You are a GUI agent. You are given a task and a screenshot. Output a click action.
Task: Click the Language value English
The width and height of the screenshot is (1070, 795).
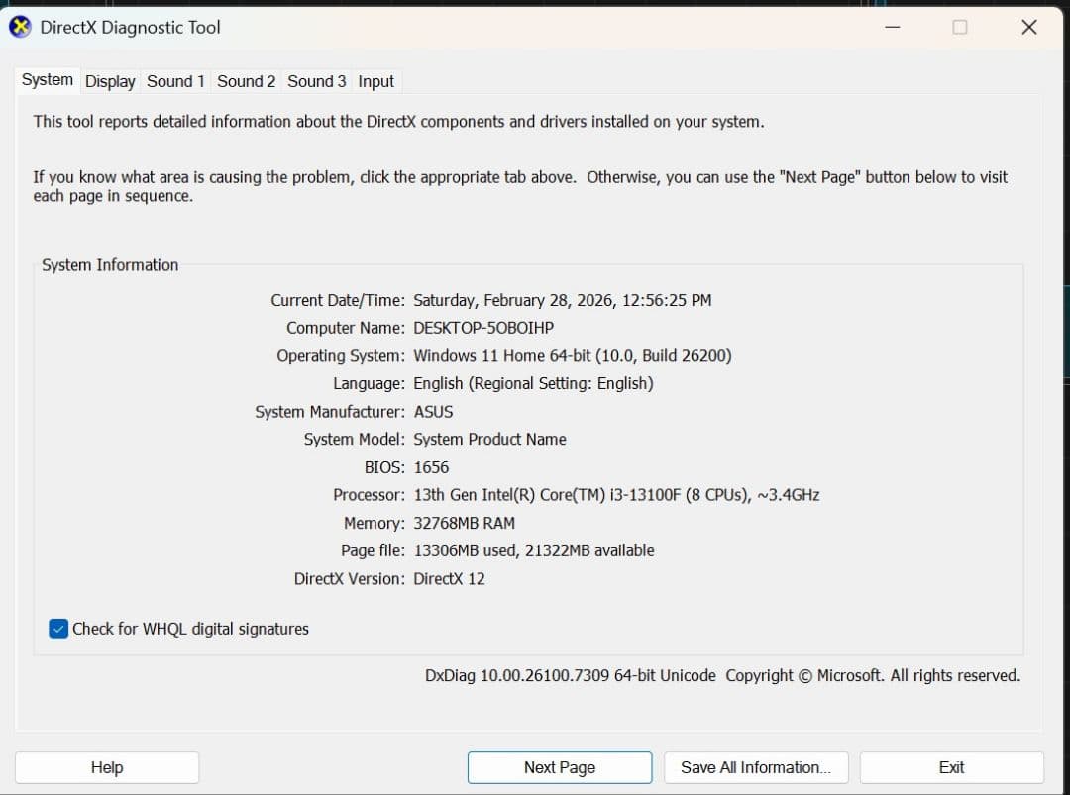[534, 383]
